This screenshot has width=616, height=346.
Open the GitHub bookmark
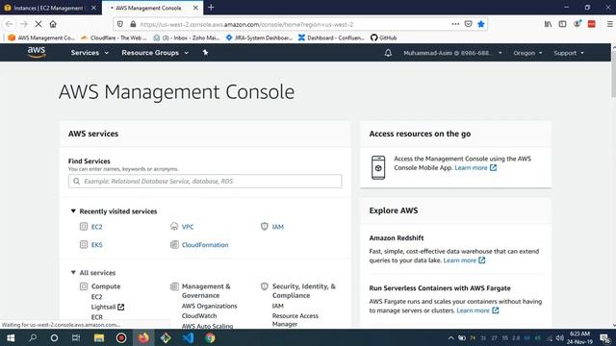point(383,37)
